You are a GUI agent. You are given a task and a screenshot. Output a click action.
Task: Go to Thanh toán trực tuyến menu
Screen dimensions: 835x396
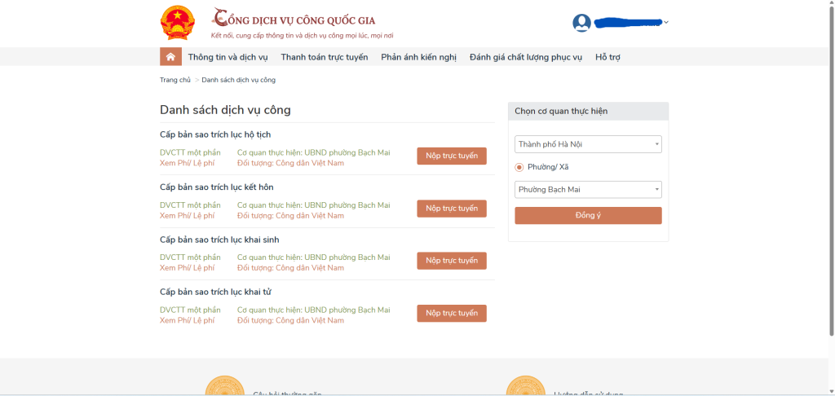(x=324, y=57)
